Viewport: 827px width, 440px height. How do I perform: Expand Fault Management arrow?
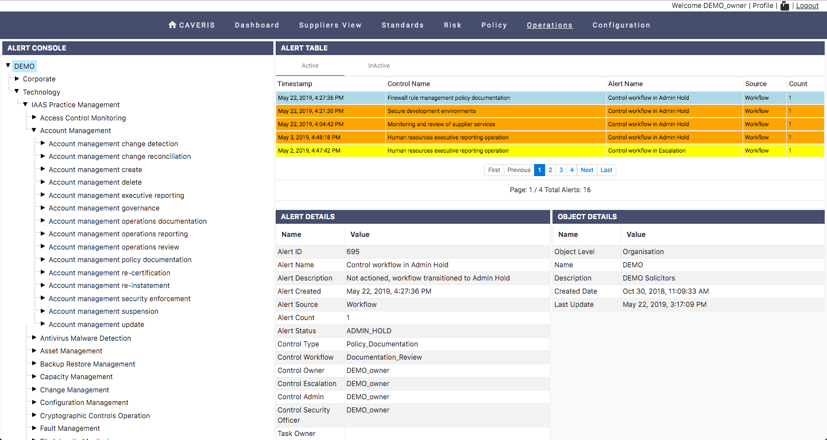(34, 428)
